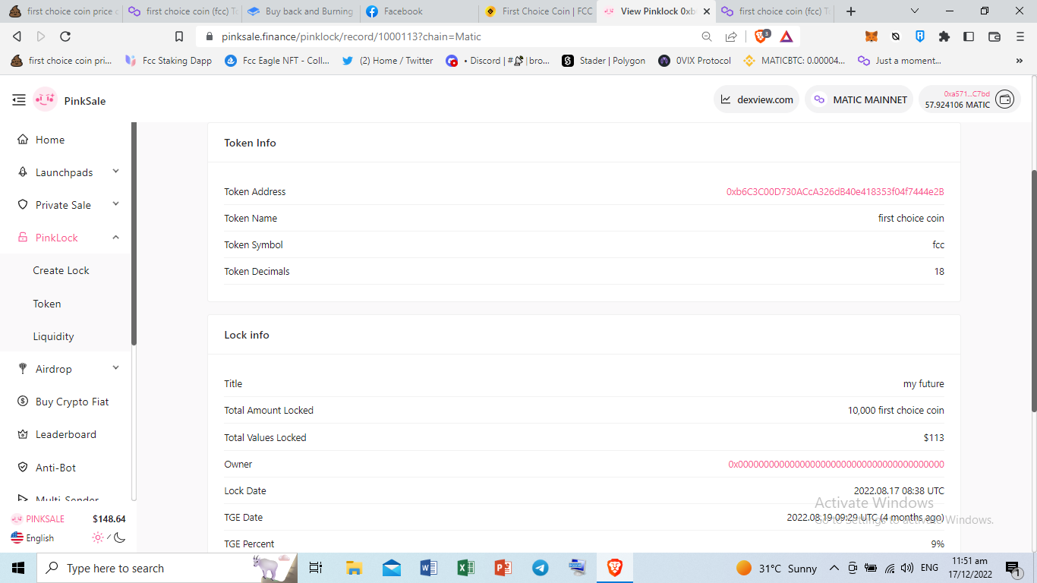1037x583 pixels.
Task: Open the browser extensions puzzle icon
Action: click(x=944, y=36)
